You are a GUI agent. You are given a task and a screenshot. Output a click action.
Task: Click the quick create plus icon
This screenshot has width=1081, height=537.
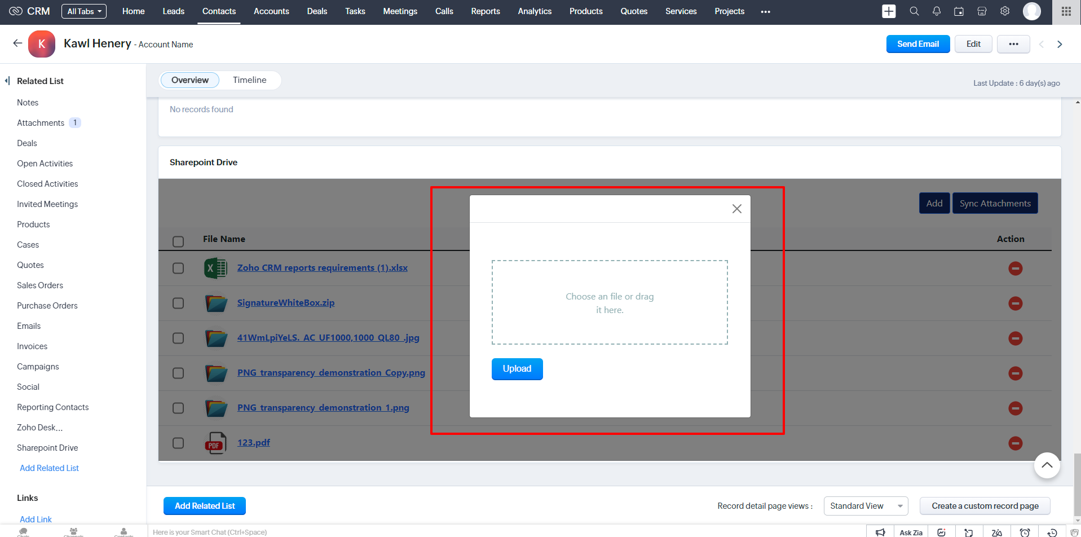[x=889, y=11]
